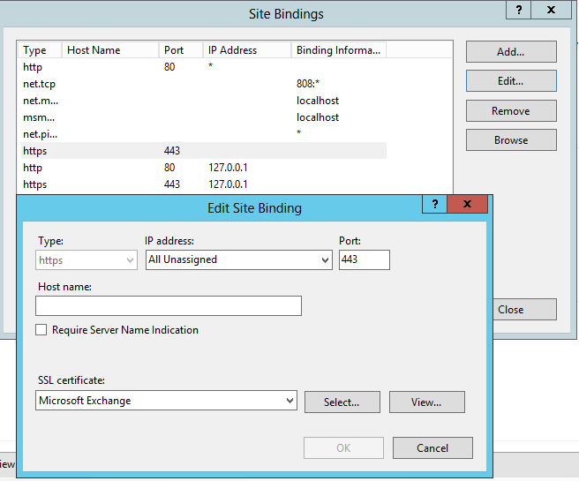
Task: Sort bindings by Type column header
Action: [x=40, y=50]
